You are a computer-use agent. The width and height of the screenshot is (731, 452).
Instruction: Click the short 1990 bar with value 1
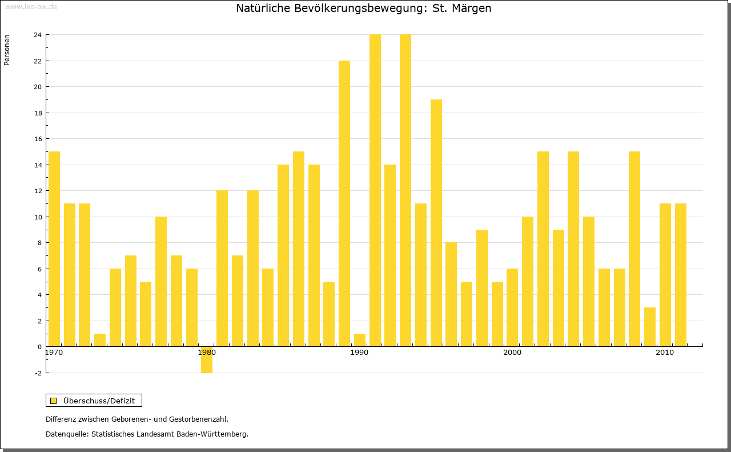[360, 340]
